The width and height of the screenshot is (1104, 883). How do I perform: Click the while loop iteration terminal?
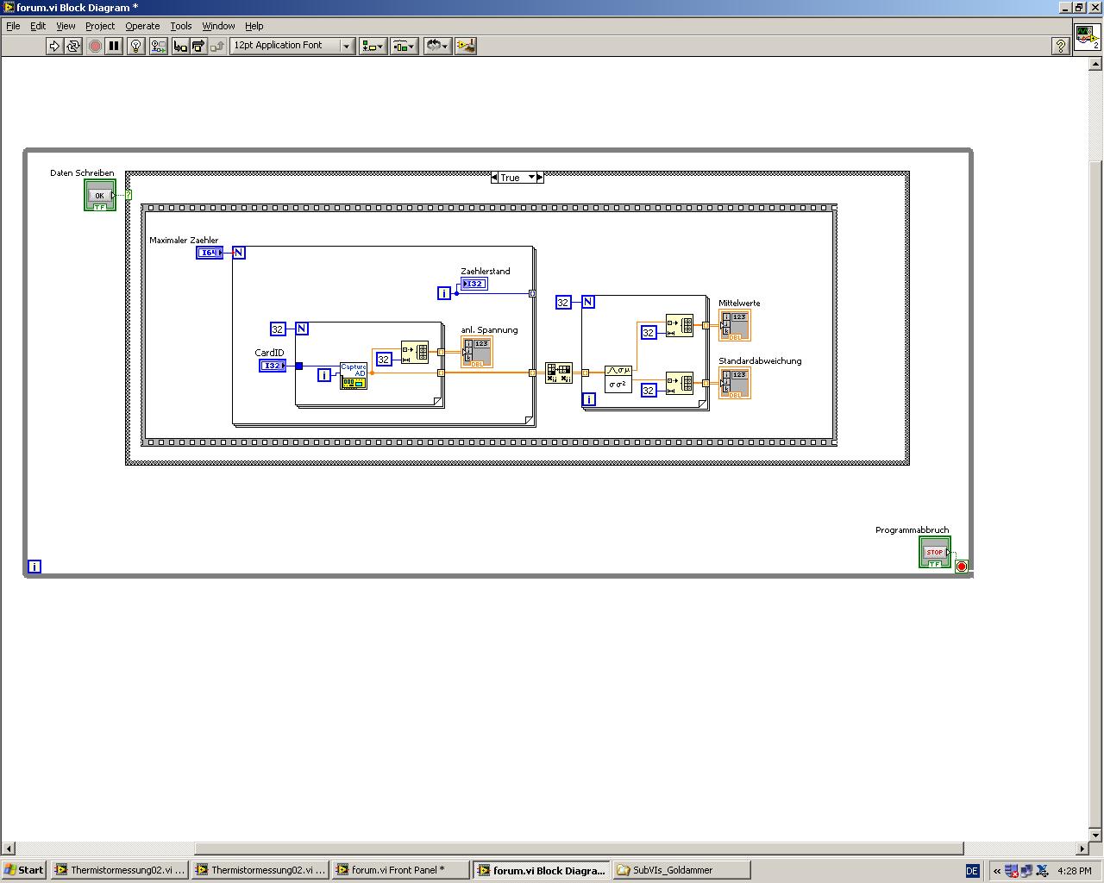pos(34,567)
